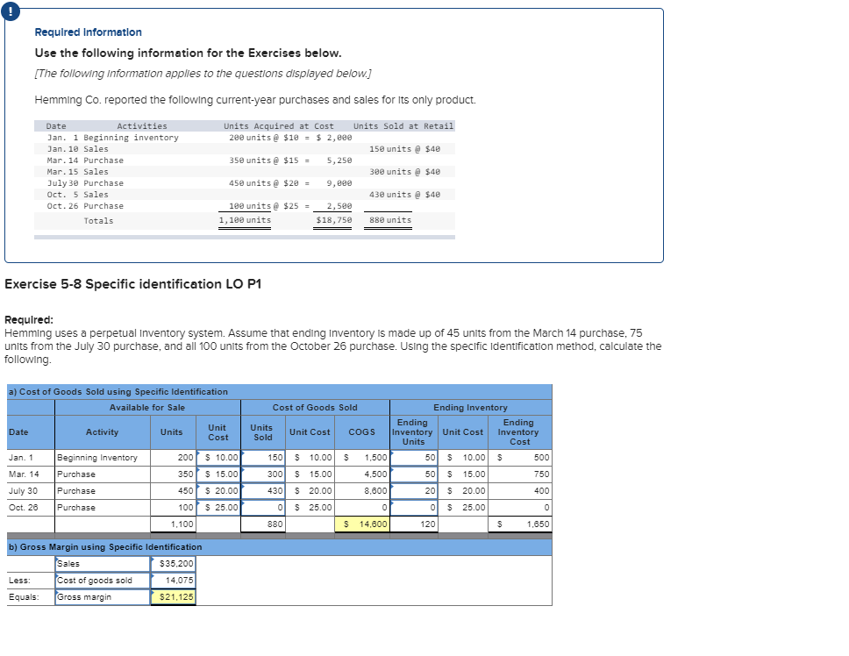Edit the Cost of goods sold field showing 14,075
This screenshot has height=656, width=849.
[x=173, y=581]
